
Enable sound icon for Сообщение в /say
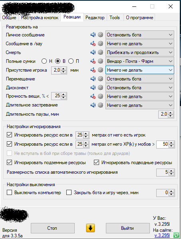[x=93, y=44]
